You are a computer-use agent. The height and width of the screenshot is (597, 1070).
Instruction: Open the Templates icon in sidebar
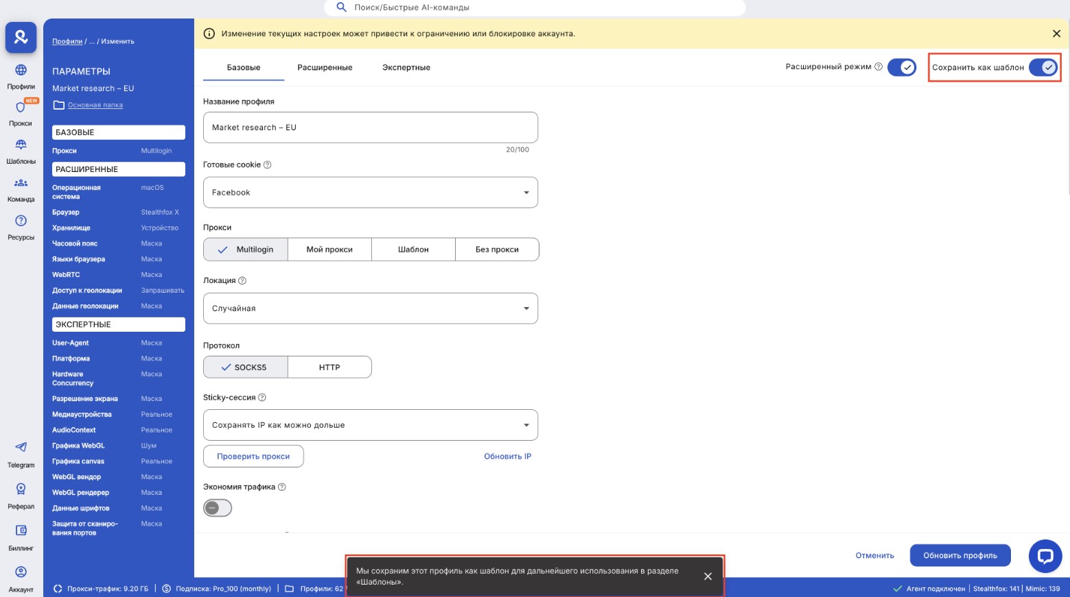[x=21, y=145]
